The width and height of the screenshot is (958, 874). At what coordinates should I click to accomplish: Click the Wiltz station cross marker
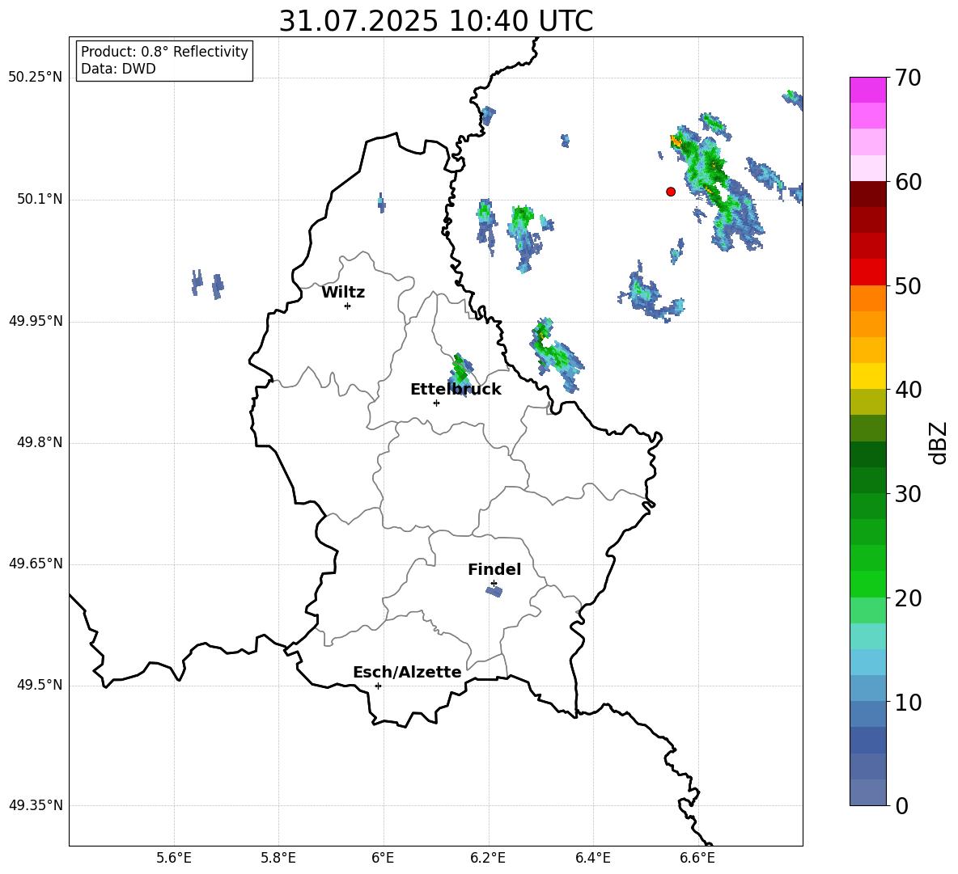(x=348, y=306)
